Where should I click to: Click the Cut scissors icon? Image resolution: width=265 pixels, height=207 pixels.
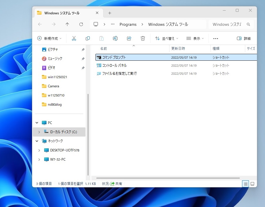[x=74, y=38]
